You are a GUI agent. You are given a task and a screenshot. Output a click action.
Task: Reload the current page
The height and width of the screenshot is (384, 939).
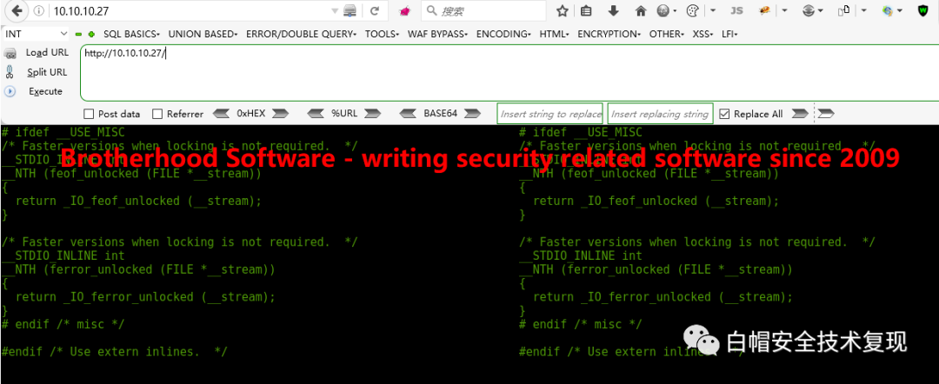[375, 10]
